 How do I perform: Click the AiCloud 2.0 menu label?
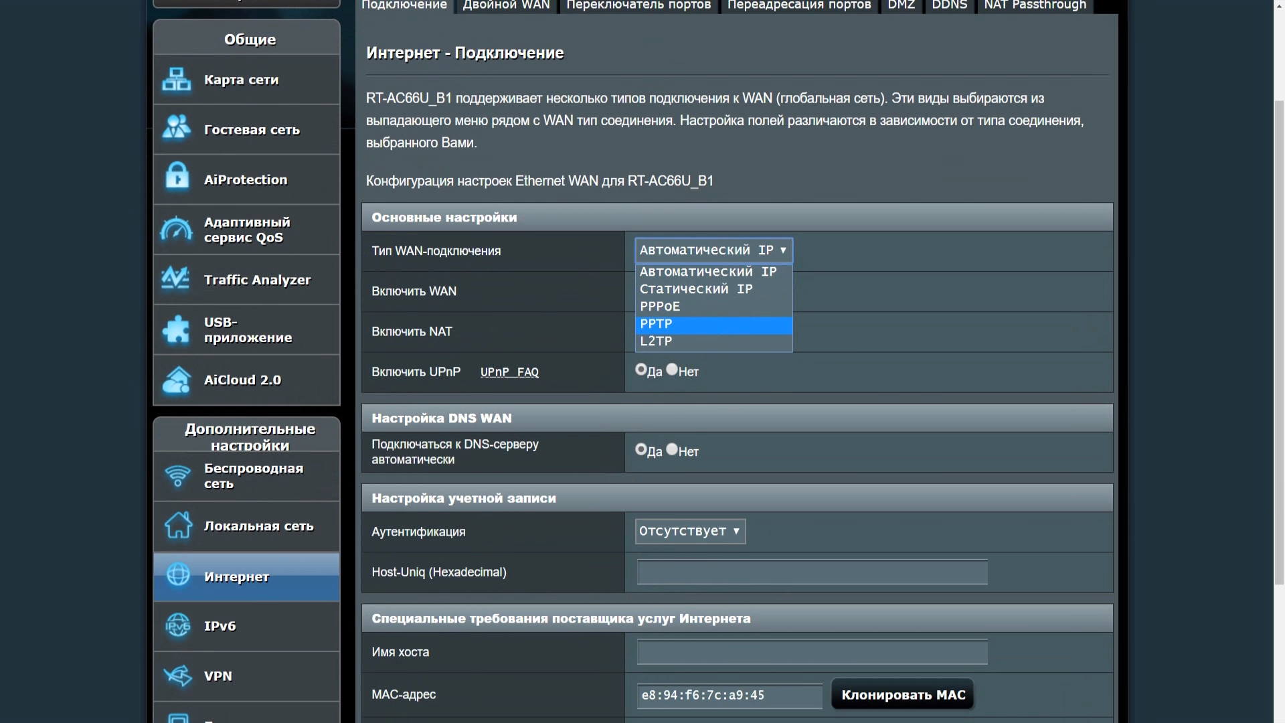point(242,380)
